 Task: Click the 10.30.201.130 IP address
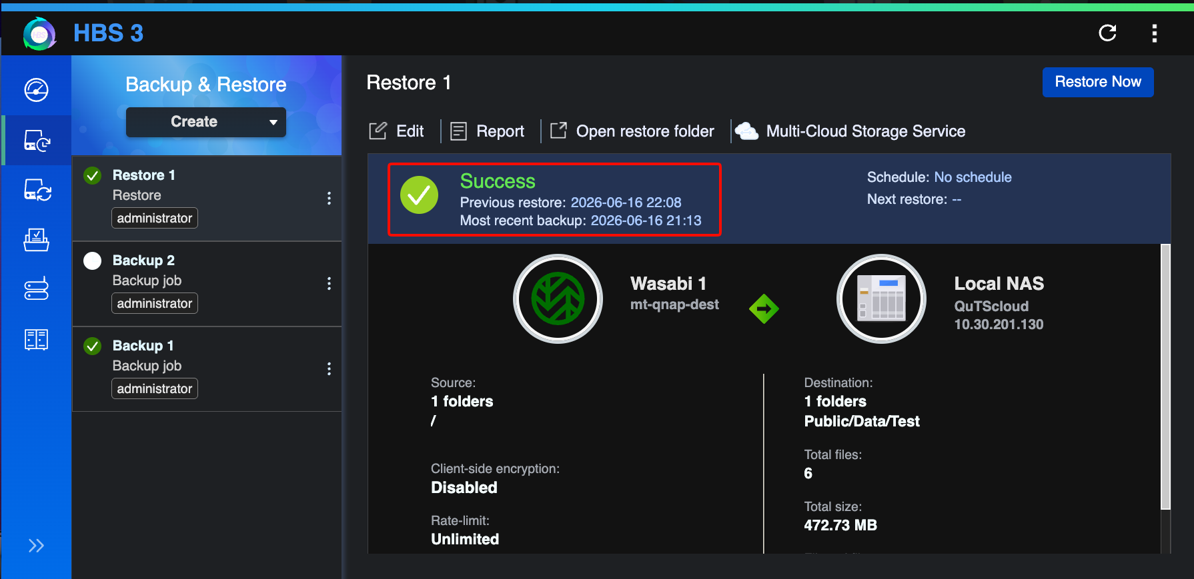[999, 324]
